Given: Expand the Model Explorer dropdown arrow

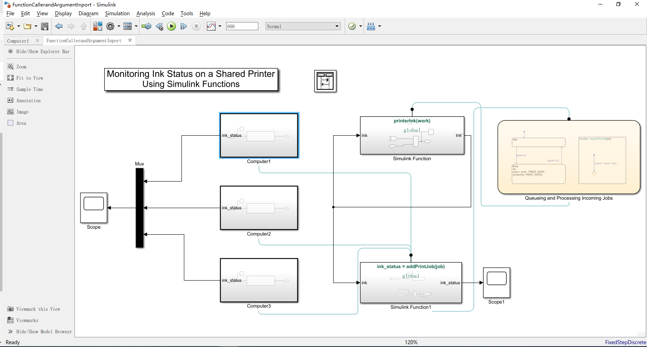Looking at the screenshot, I should pyautogui.click(x=136, y=27).
